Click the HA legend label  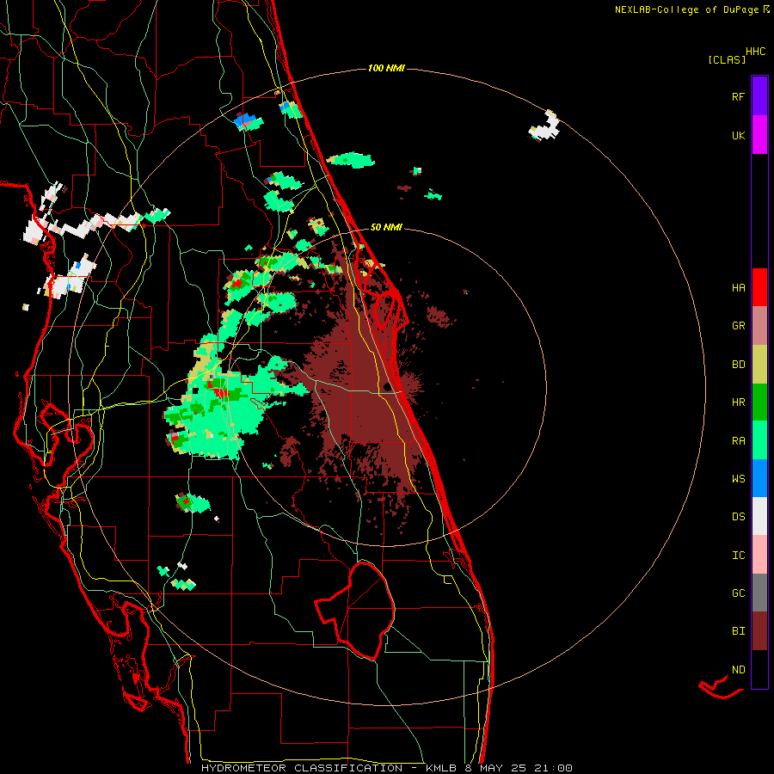pos(738,288)
